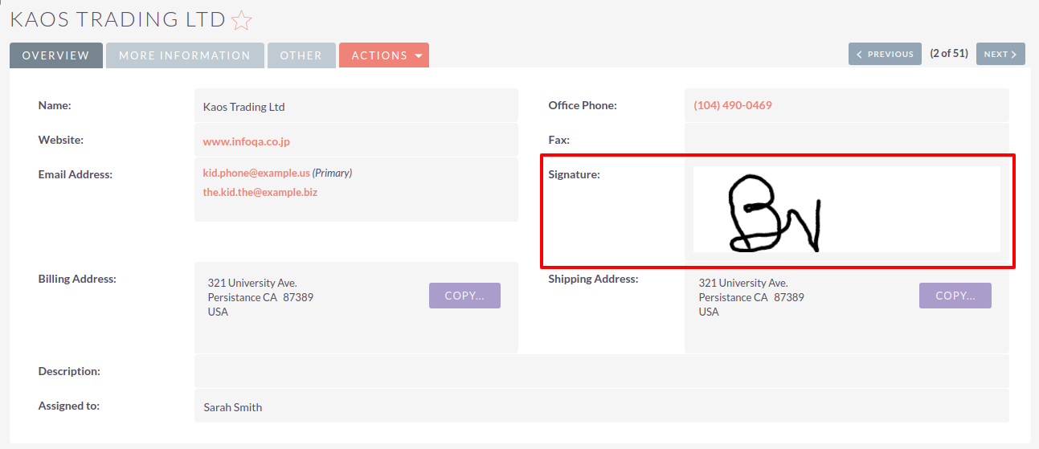Click the Email Address label

76,174
